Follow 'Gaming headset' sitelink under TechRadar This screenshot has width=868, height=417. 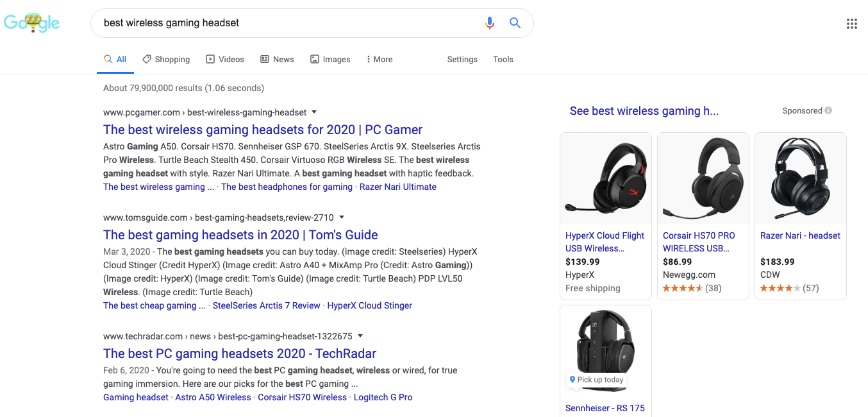136,397
